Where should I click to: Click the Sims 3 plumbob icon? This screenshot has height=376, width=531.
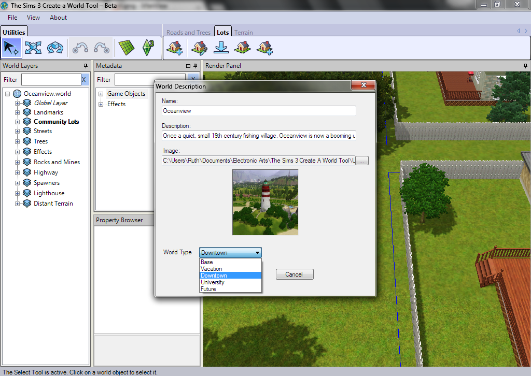click(x=148, y=48)
